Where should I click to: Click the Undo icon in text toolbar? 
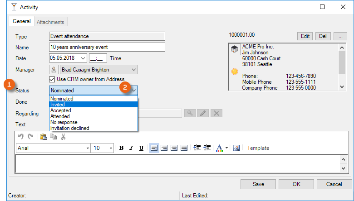pyautogui.click(x=20, y=137)
